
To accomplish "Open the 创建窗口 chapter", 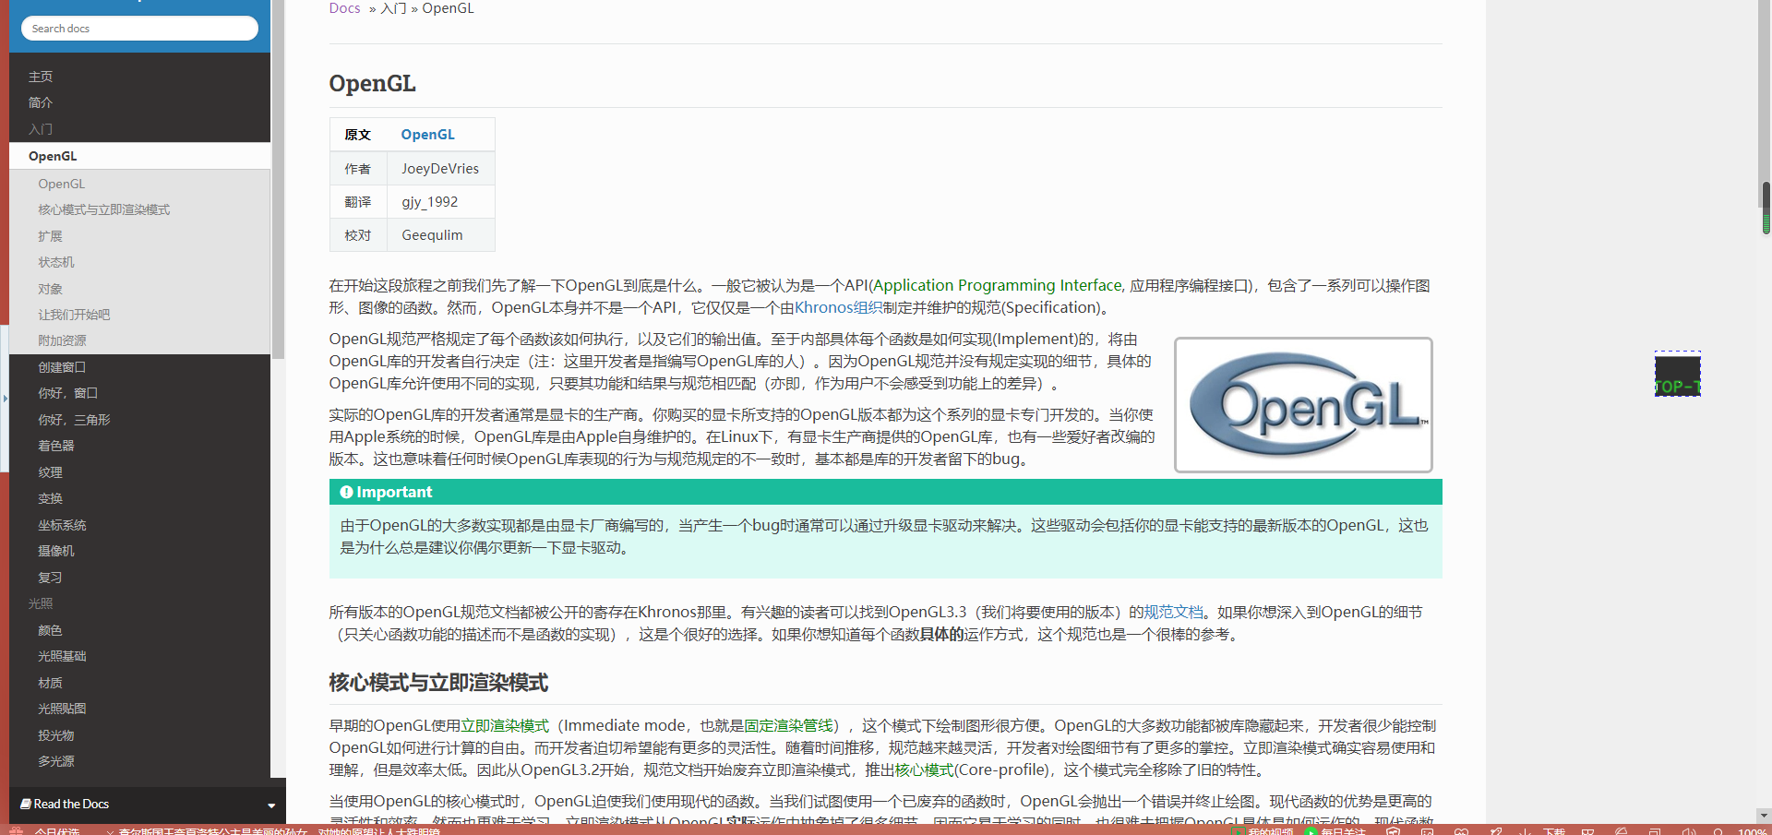I will click(62, 367).
